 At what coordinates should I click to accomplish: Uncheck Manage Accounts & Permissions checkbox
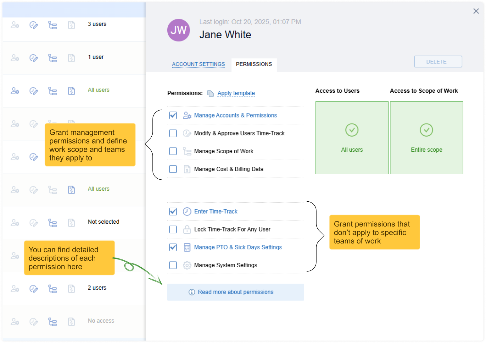tap(173, 116)
